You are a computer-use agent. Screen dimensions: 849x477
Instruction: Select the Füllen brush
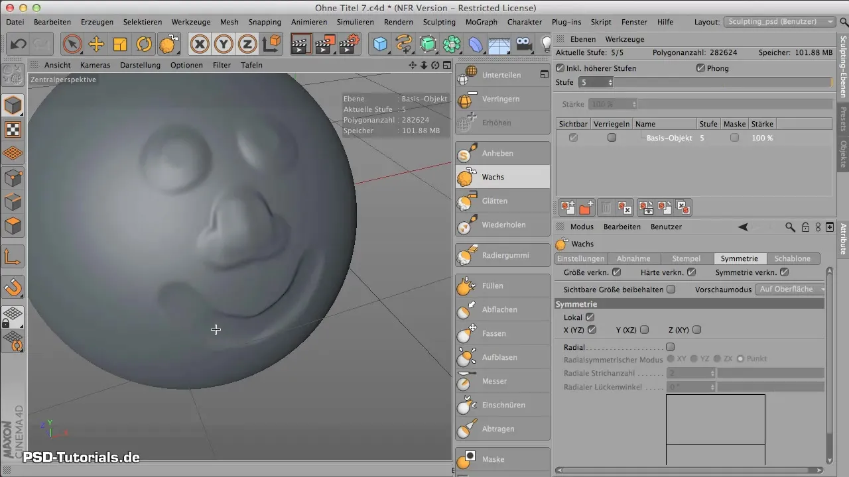point(502,286)
